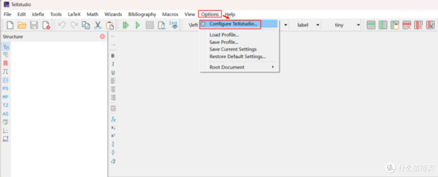438x177 pixels.
Task: Go back with left arrow icon
Action: (113, 37)
